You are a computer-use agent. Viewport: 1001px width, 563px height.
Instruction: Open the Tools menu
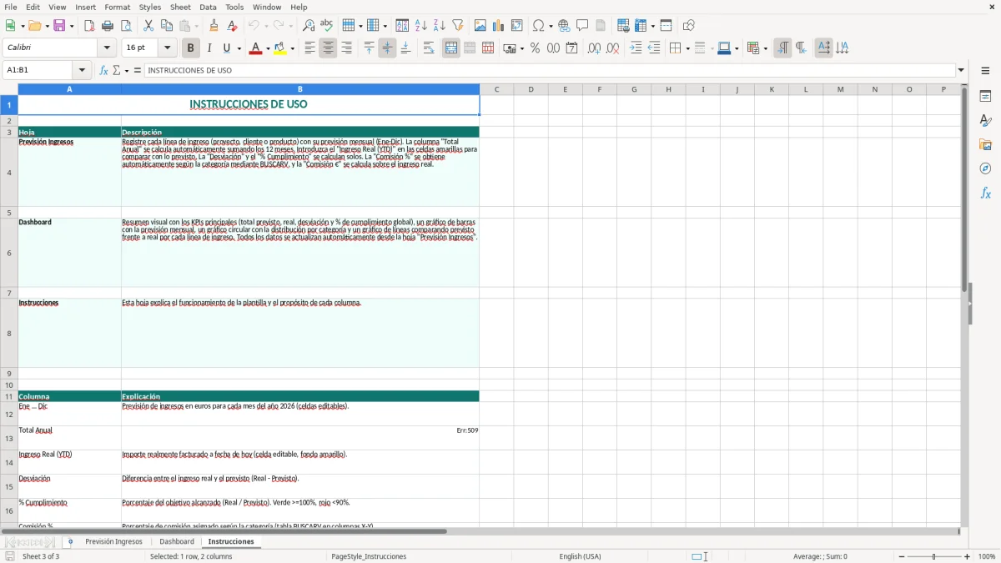click(x=234, y=7)
